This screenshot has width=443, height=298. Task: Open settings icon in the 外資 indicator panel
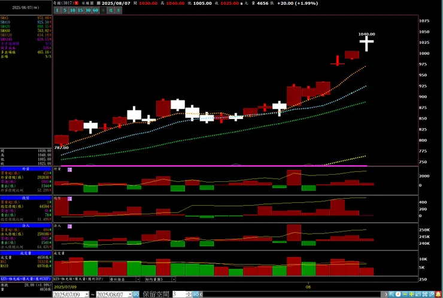click(70, 169)
